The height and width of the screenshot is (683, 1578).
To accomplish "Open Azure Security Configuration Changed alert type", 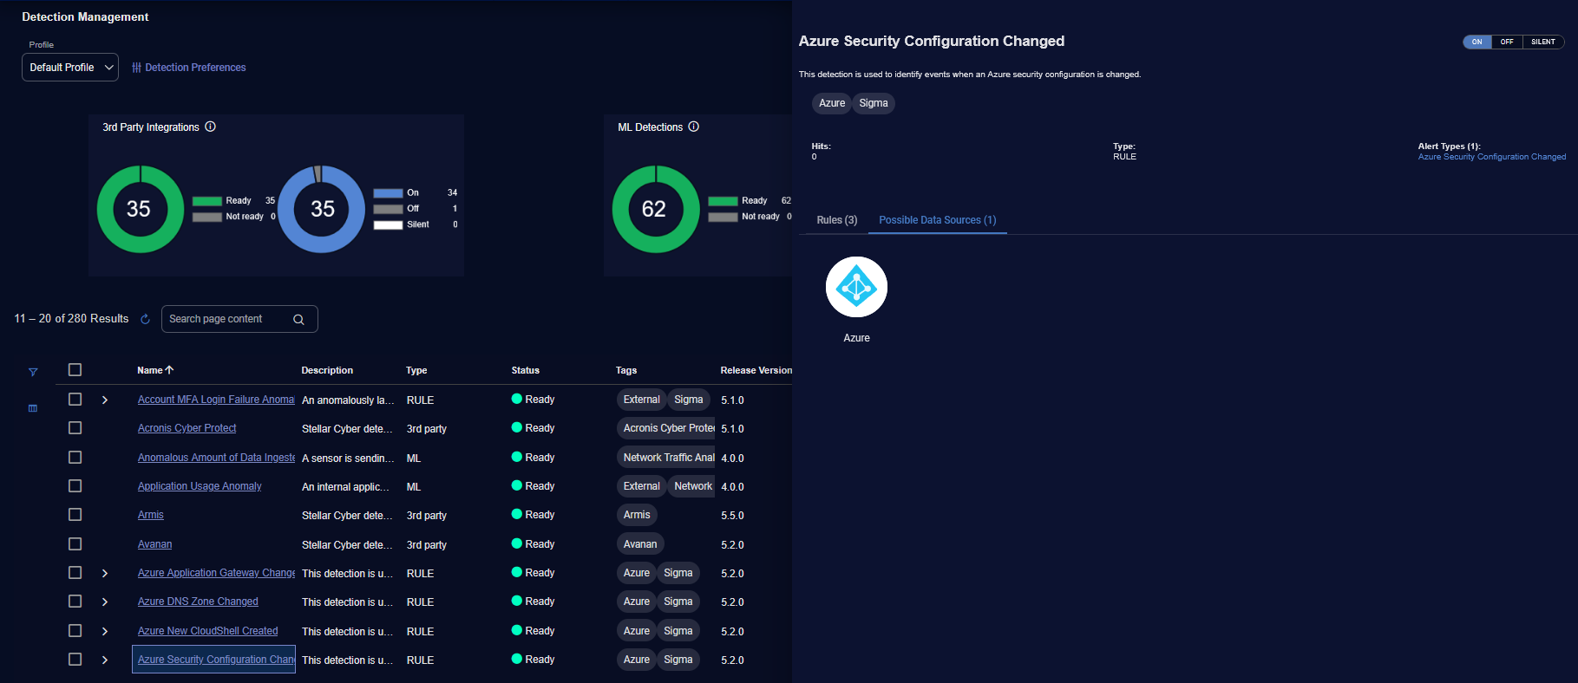I will (x=1492, y=157).
